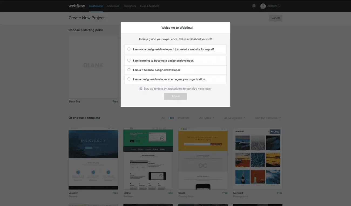This screenshot has width=351, height=206.
Task: Click 'Stay up to date' newsletter label text
Action: (x=177, y=89)
